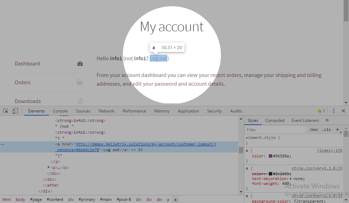Click the page scrollbar down arrow
The width and height of the screenshot is (349, 203).
pyautogui.click(x=346, y=103)
